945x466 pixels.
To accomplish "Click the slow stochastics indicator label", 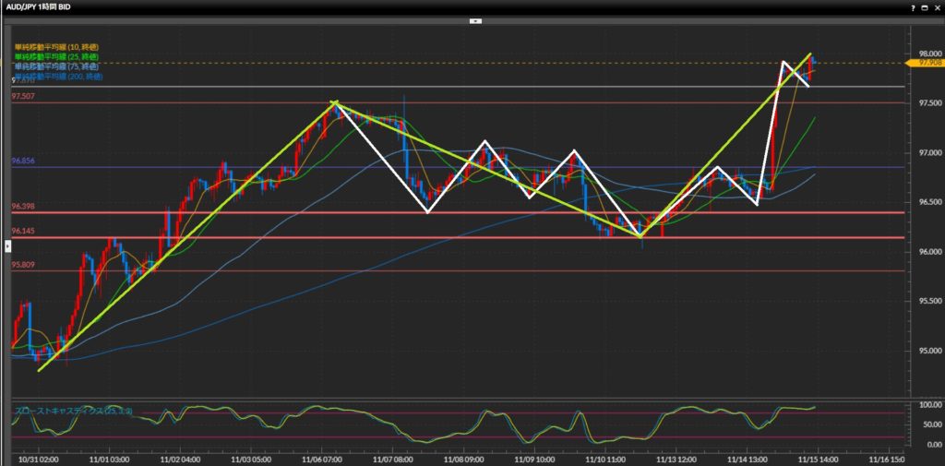I will (74, 410).
